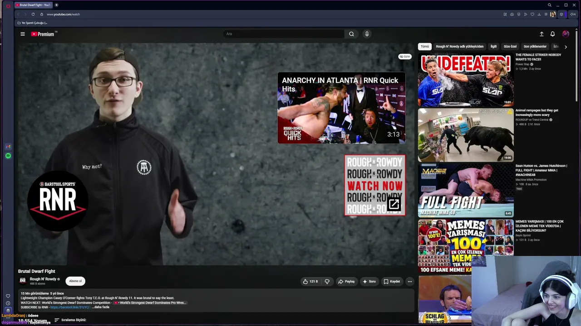Image resolution: width=581 pixels, height=326 pixels.
Task: Select the Son yüklenenler filter chip
Action: pyautogui.click(x=535, y=47)
